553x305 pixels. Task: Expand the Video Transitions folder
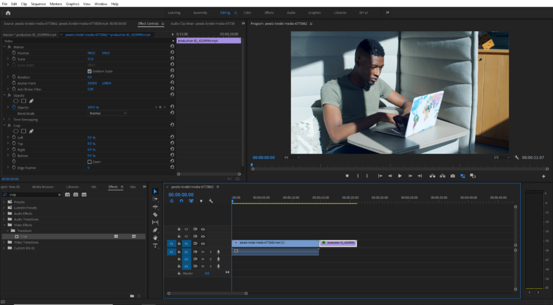pyautogui.click(x=4, y=242)
